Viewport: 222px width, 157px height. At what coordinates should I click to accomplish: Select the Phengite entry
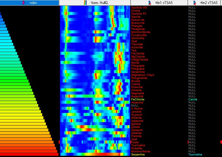tap(137, 26)
